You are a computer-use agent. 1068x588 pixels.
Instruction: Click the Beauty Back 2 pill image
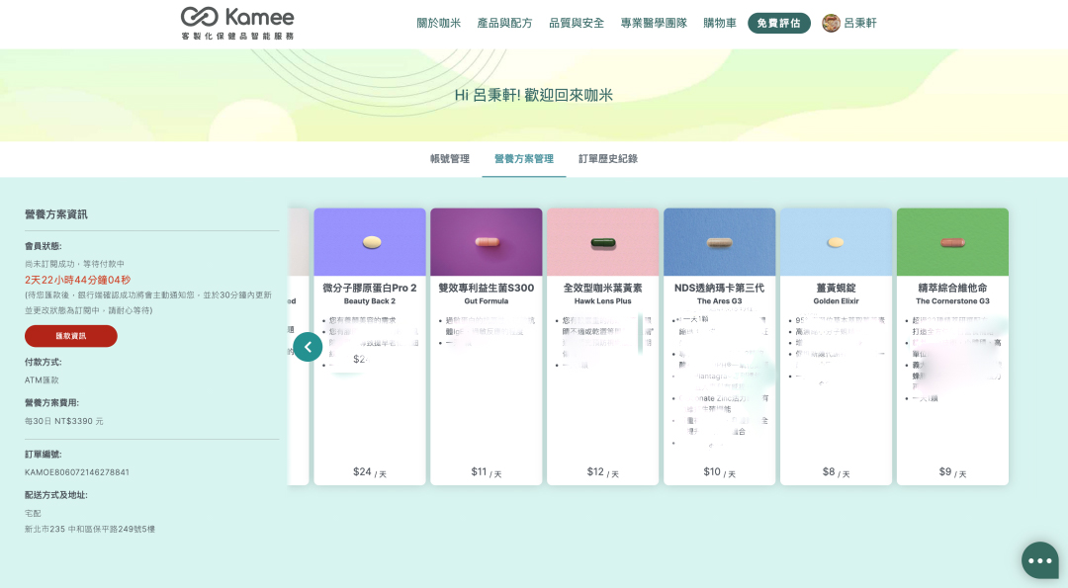tap(370, 241)
